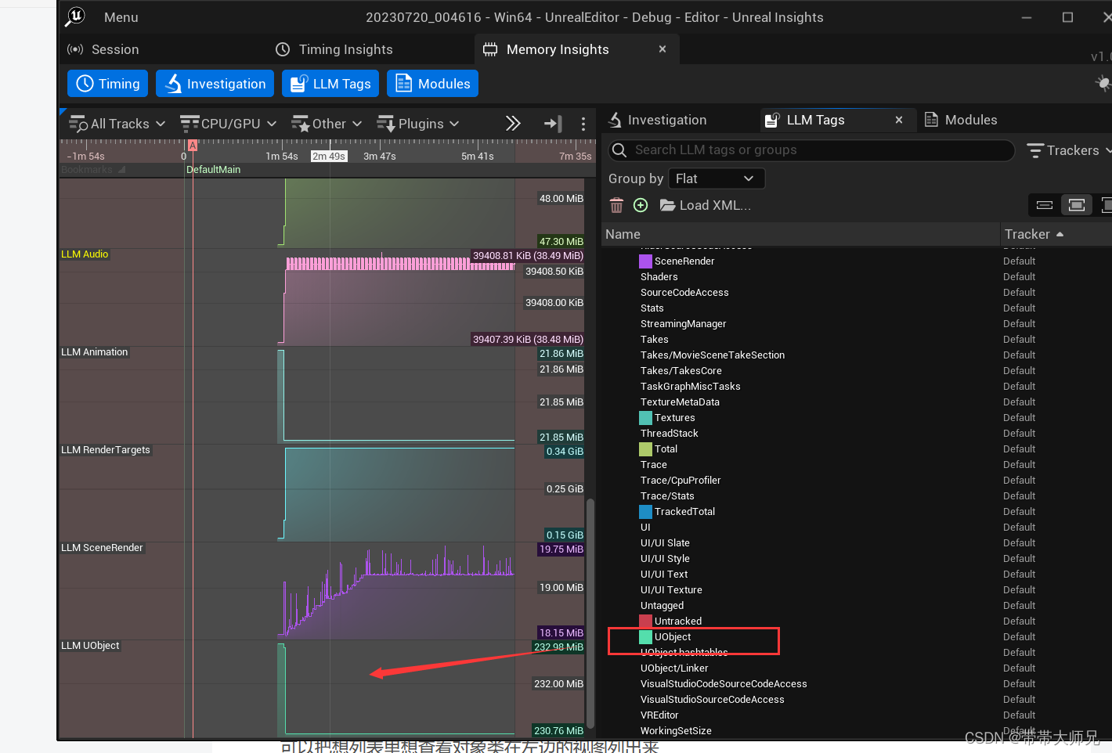Click the LLM Animation track label

(x=95, y=352)
